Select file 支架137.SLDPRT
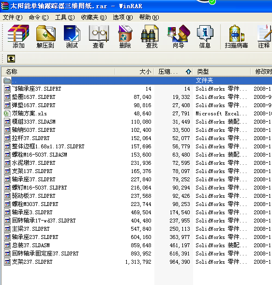 point(32,171)
